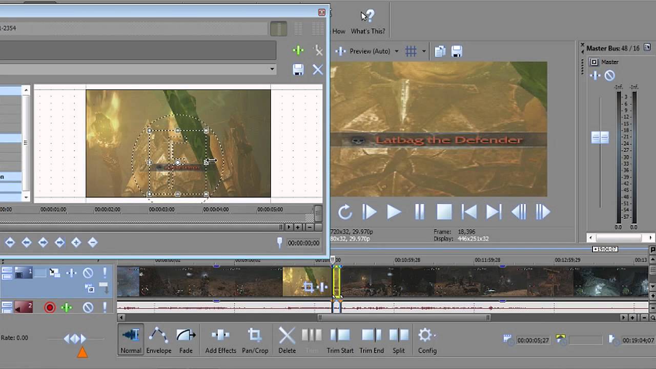656x369 pixels.
Task: Solo video track 1
Action: pos(105,273)
